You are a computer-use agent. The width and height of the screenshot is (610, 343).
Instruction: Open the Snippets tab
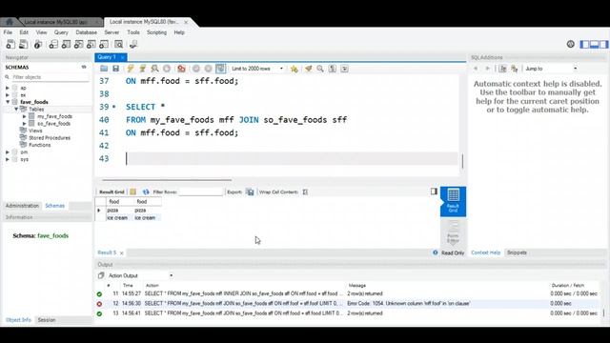517,252
